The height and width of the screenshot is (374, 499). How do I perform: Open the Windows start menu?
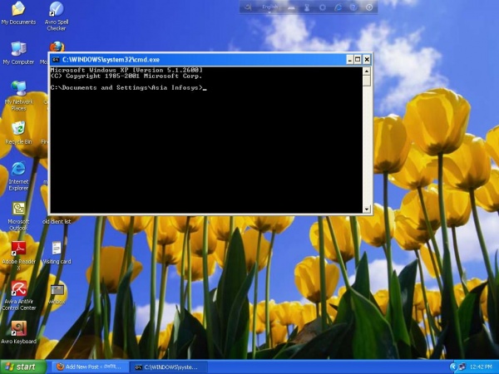[x=23, y=367]
